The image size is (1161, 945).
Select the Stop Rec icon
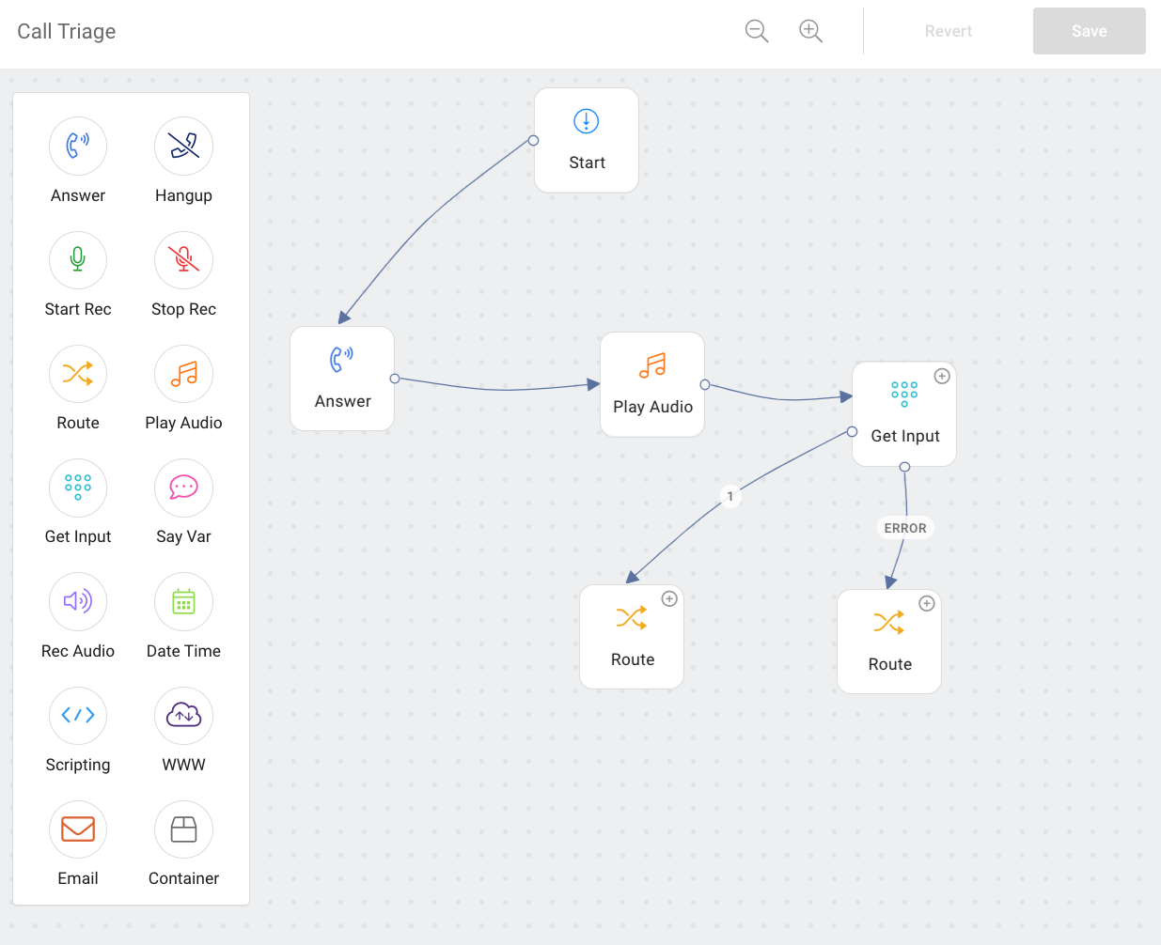[183, 259]
